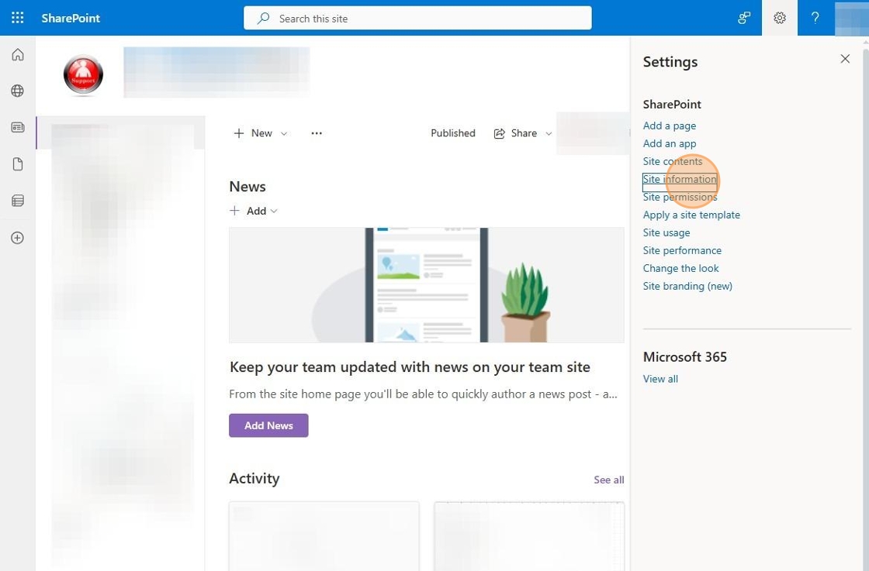Open My files document icon
Viewport: 869px width, 571px height.
coord(18,164)
